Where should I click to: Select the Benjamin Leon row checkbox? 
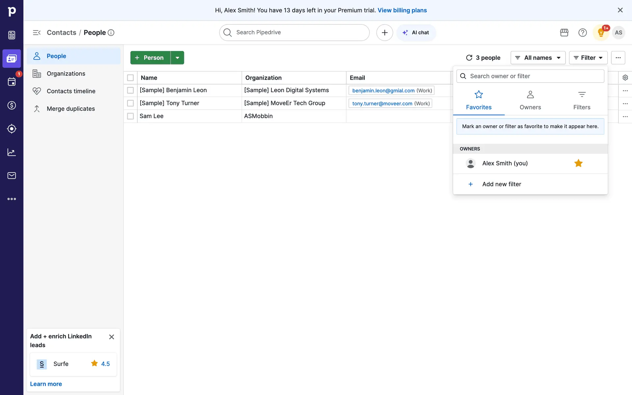click(x=130, y=90)
